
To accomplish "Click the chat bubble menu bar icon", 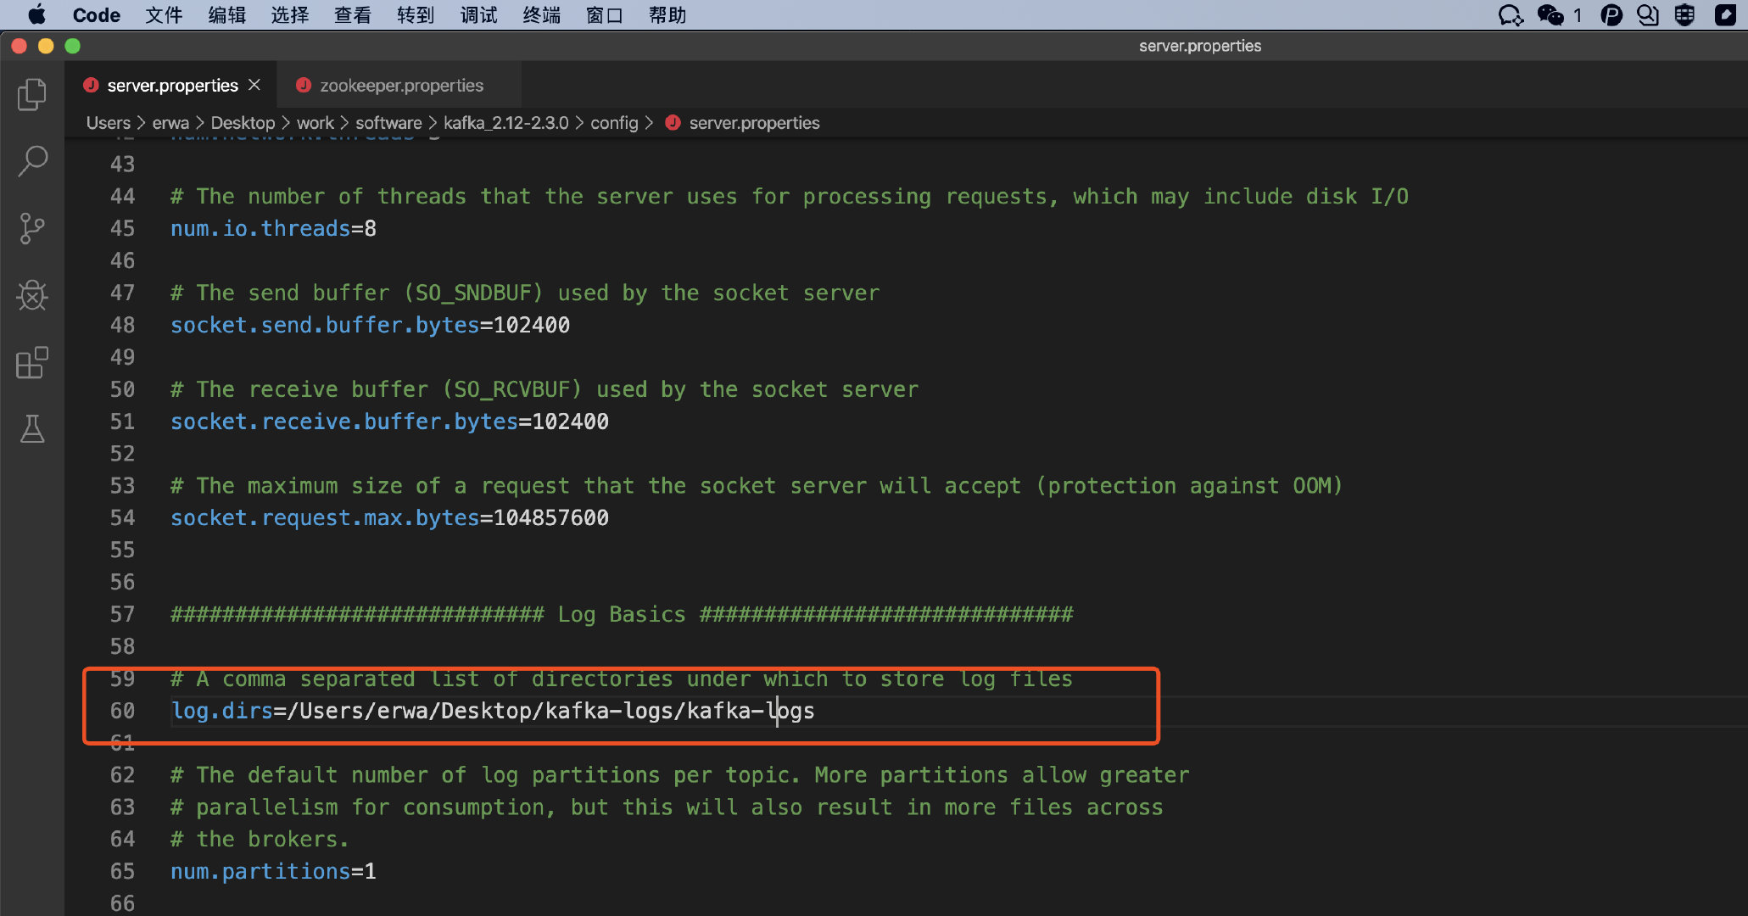I will coord(1511,15).
